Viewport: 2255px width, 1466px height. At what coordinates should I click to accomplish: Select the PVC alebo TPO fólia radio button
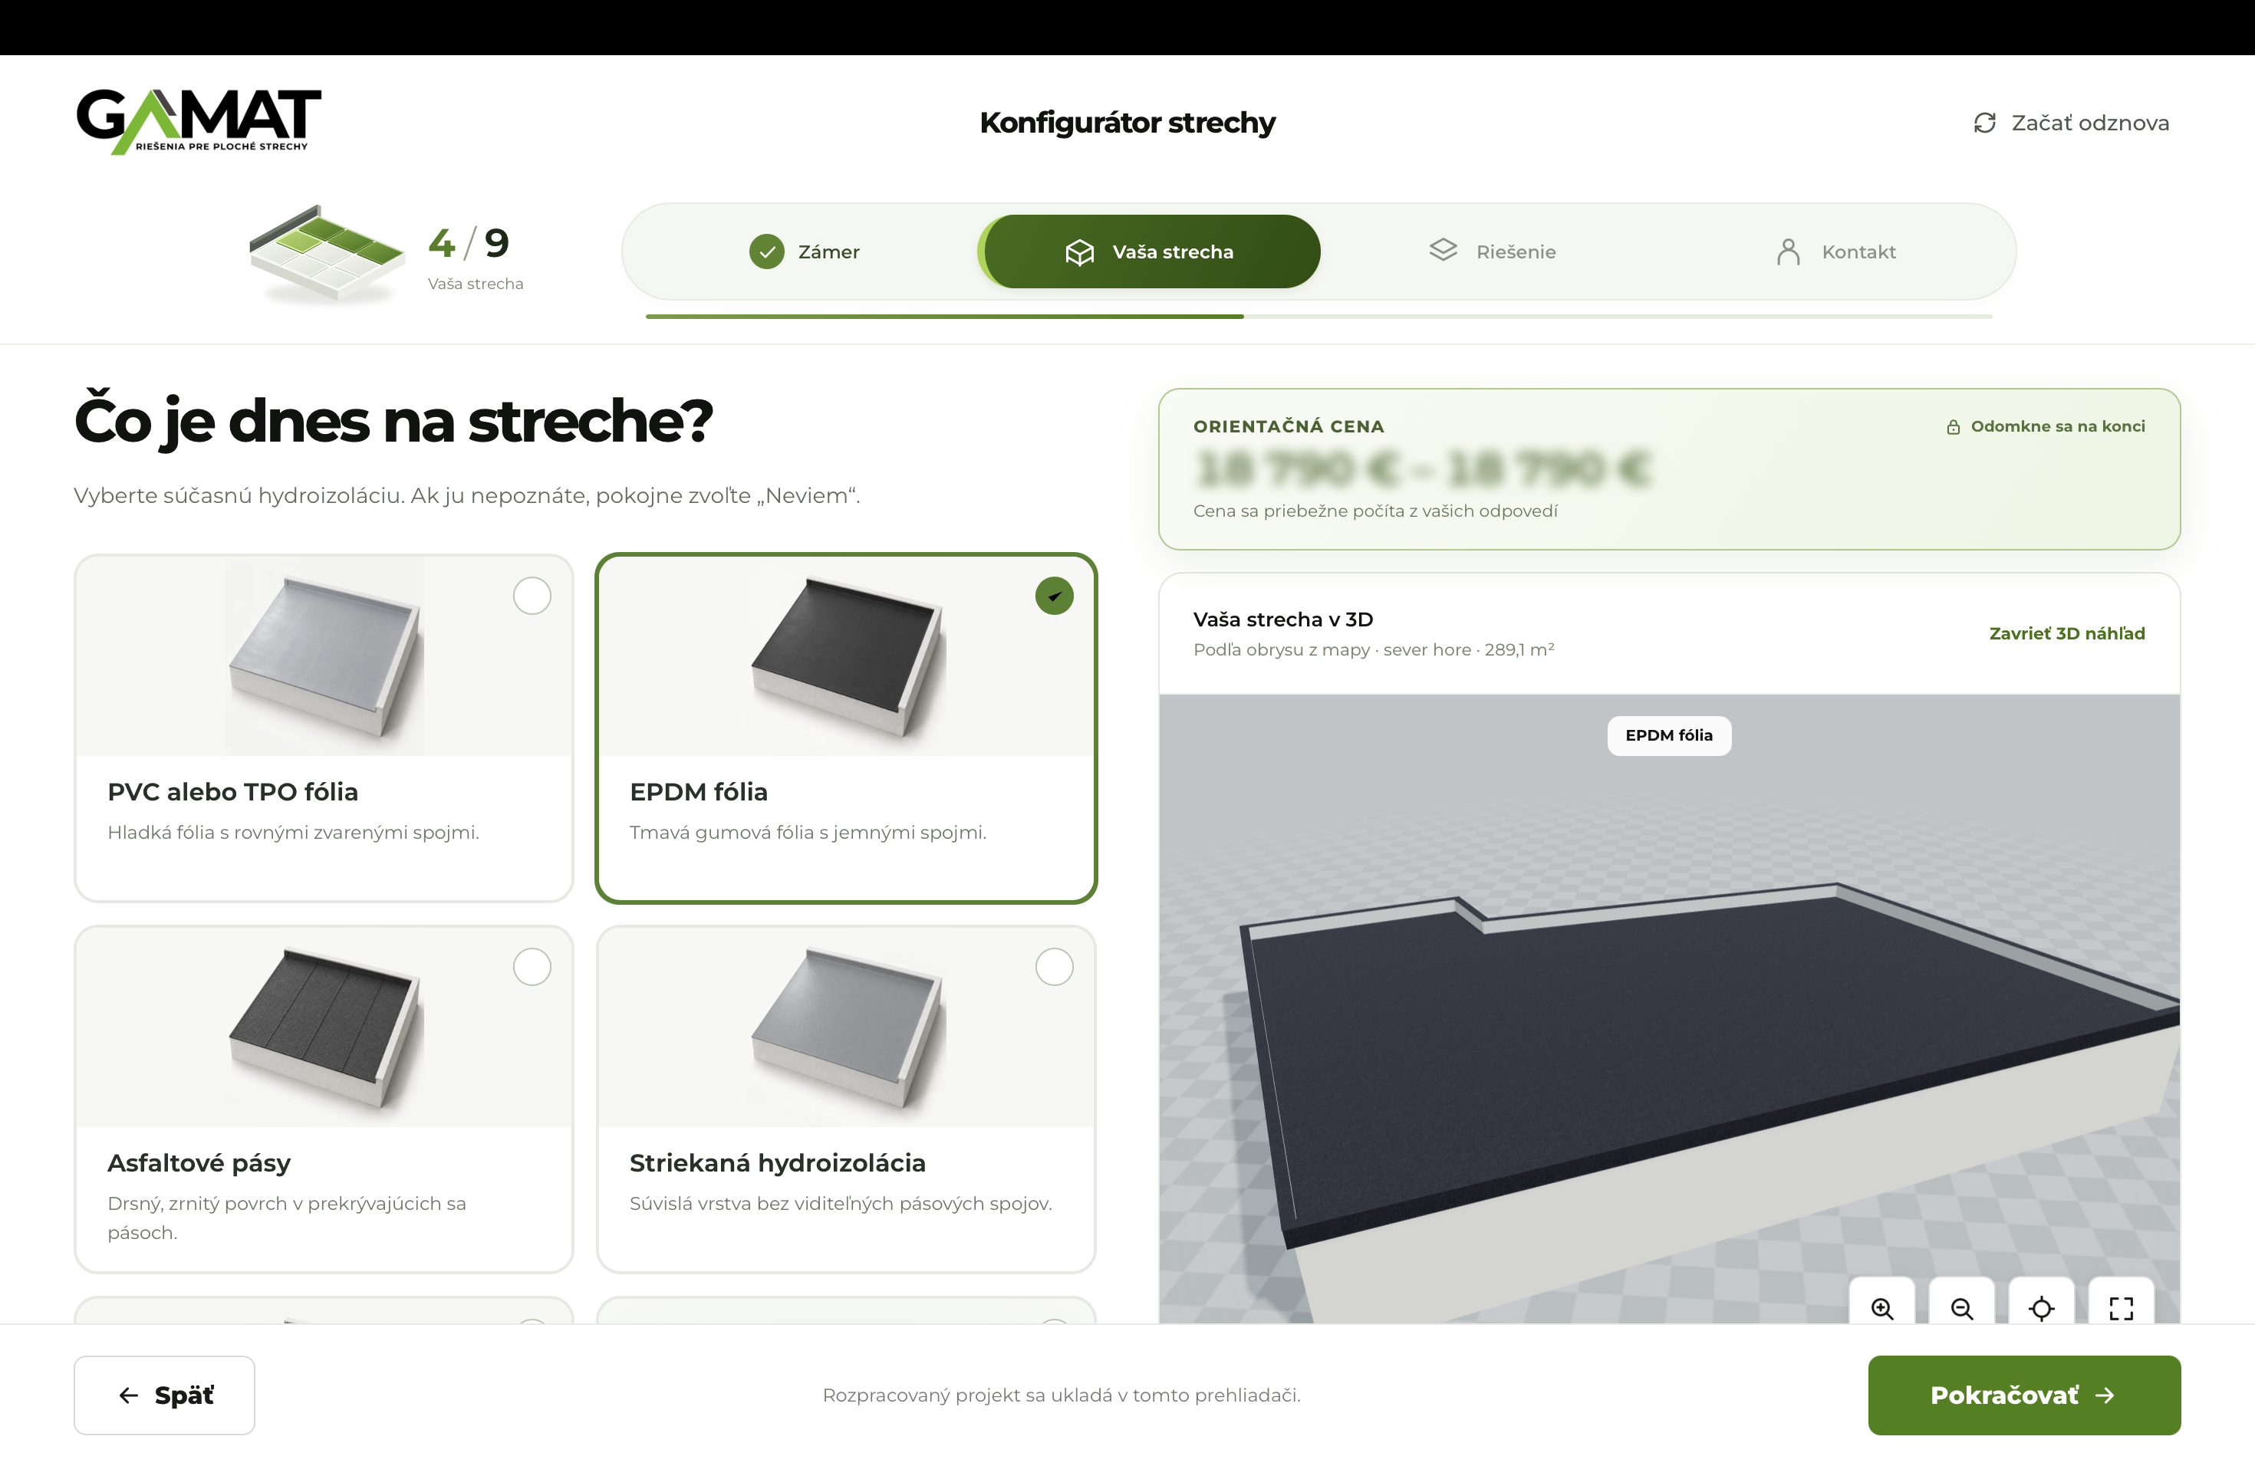pos(532,596)
